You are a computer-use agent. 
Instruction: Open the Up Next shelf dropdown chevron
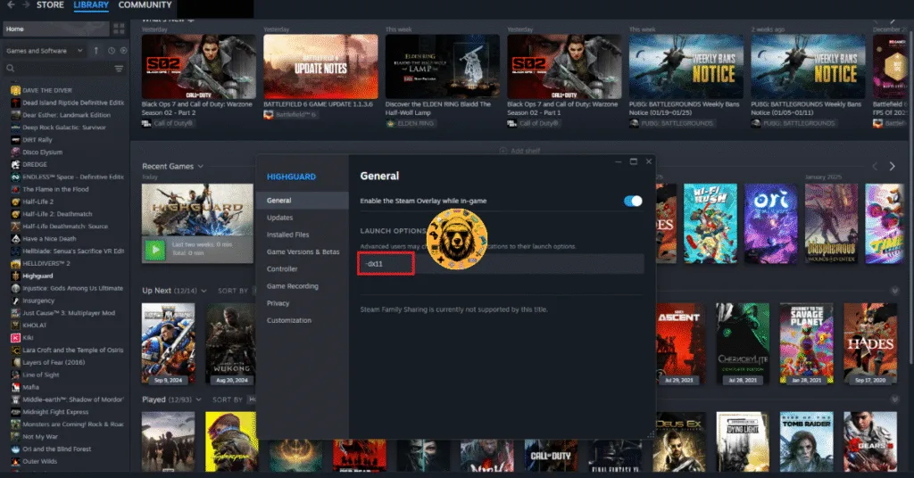click(x=204, y=291)
